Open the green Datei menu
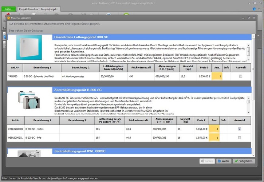Screen dimensions: 264x182 pyautogui.click(x=8, y=9)
